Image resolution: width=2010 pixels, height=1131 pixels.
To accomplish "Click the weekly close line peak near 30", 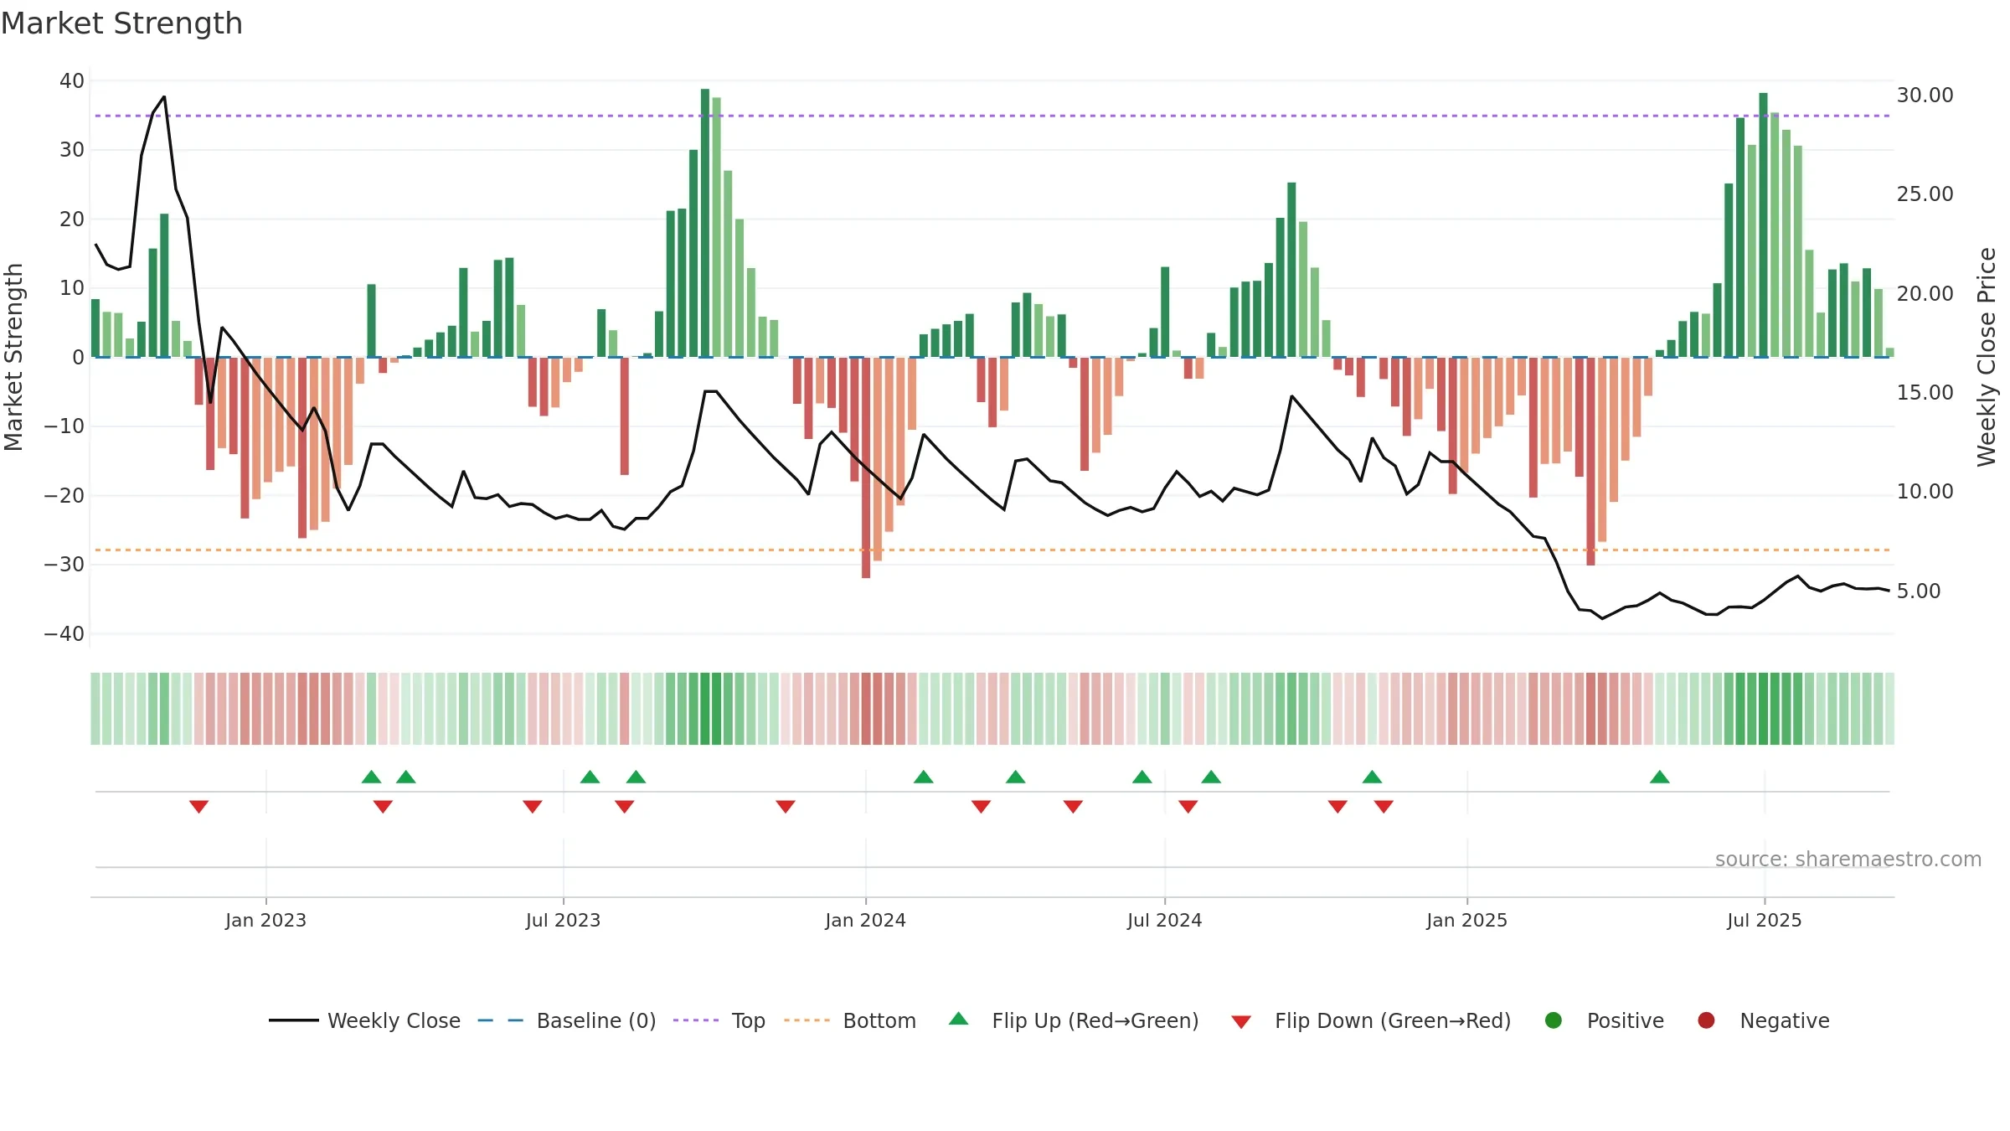I will (164, 97).
